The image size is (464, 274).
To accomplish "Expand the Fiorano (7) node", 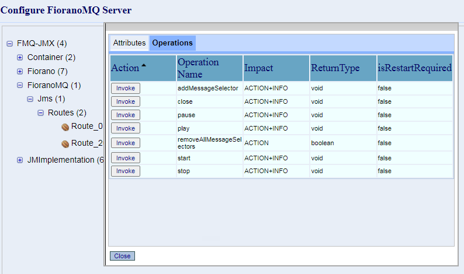I will coord(20,72).
